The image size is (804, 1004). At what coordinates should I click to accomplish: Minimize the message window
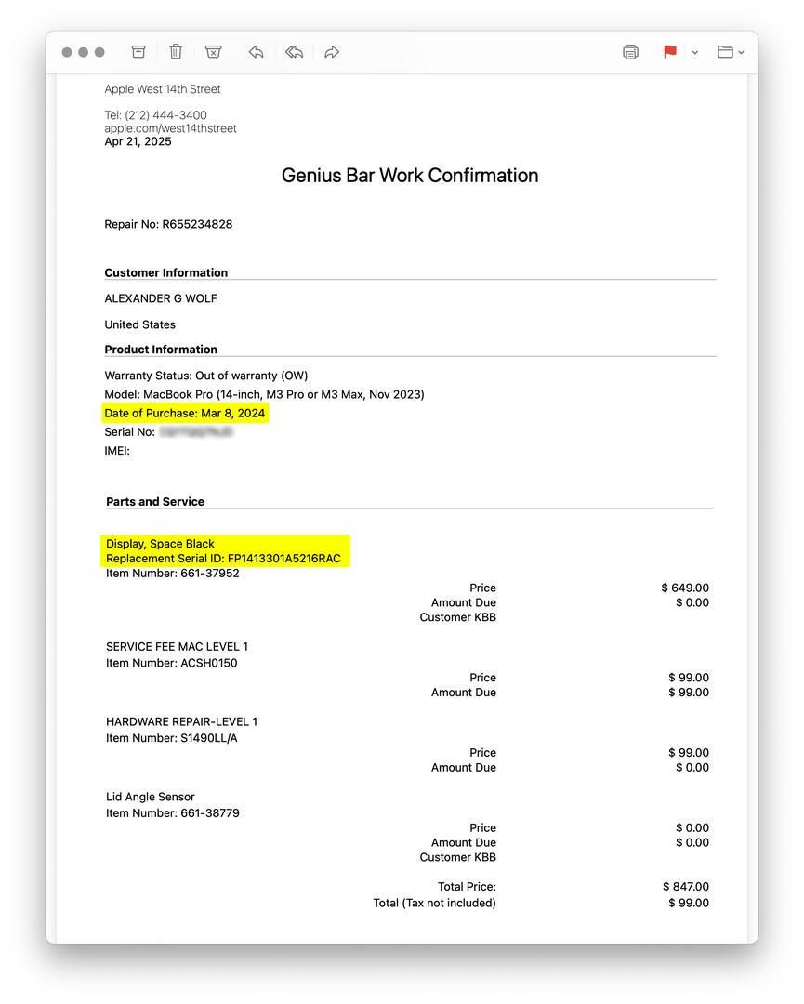pos(84,52)
